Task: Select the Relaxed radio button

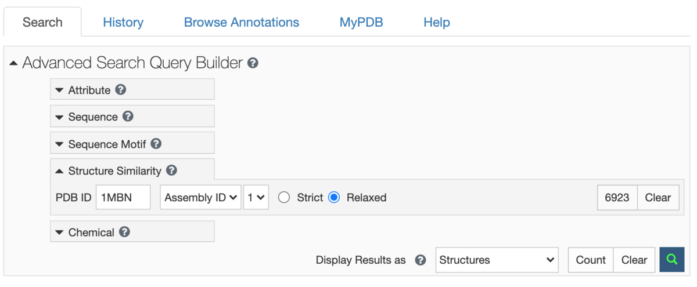Action: coord(334,198)
